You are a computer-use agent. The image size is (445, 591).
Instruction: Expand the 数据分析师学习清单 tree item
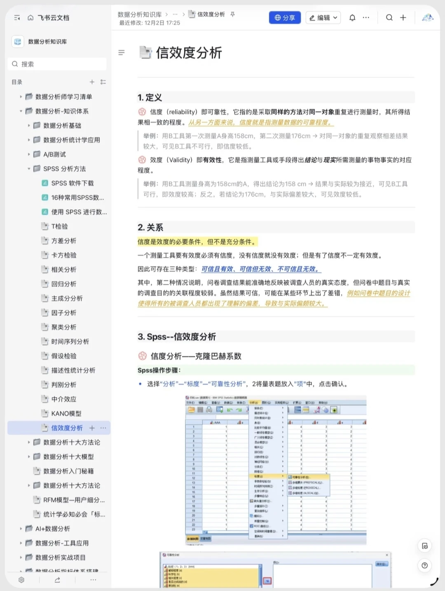pyautogui.click(x=21, y=97)
